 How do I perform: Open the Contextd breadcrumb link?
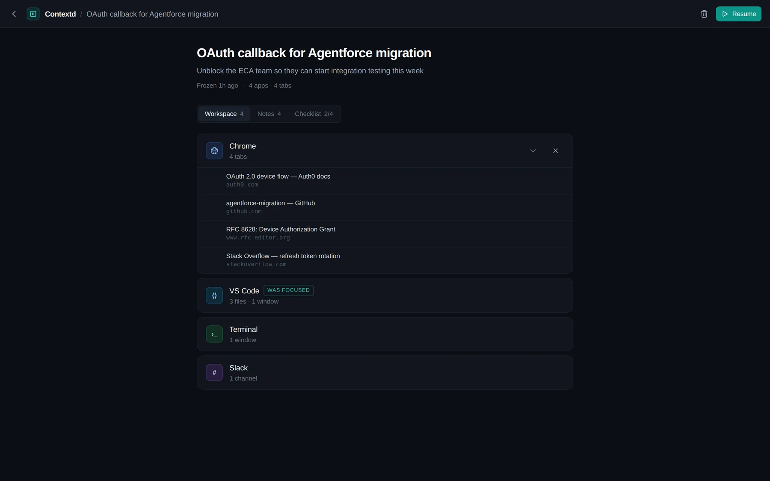click(60, 14)
